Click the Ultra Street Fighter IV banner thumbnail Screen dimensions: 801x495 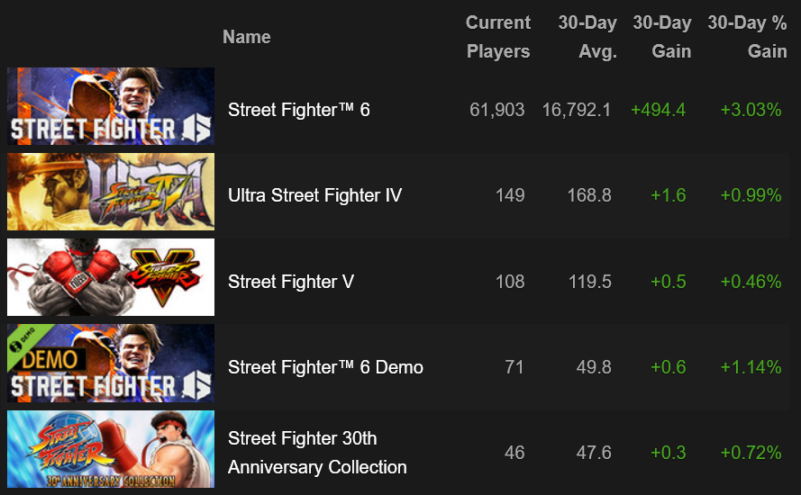(x=111, y=192)
